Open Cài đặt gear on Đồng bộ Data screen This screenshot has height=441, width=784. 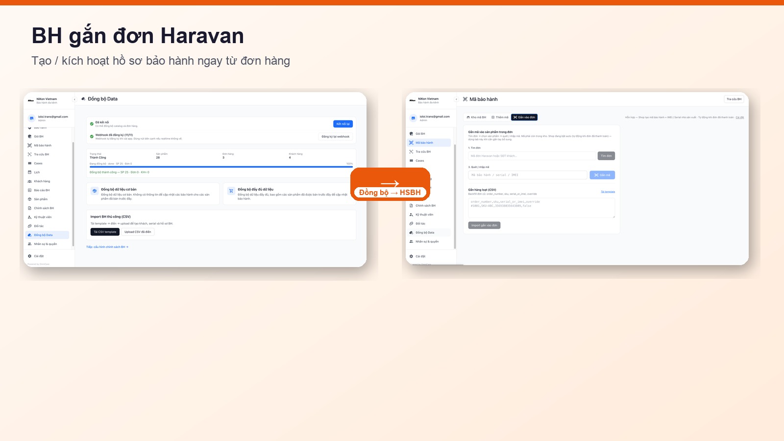coord(29,256)
